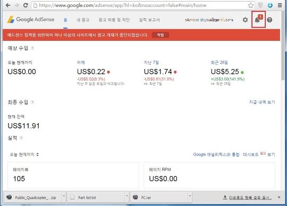
Task: Open the 지급 내역 보기 link
Action: click(x=262, y=102)
